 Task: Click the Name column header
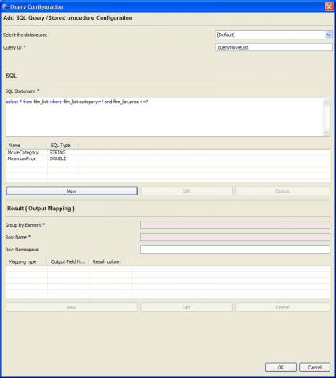pos(27,146)
